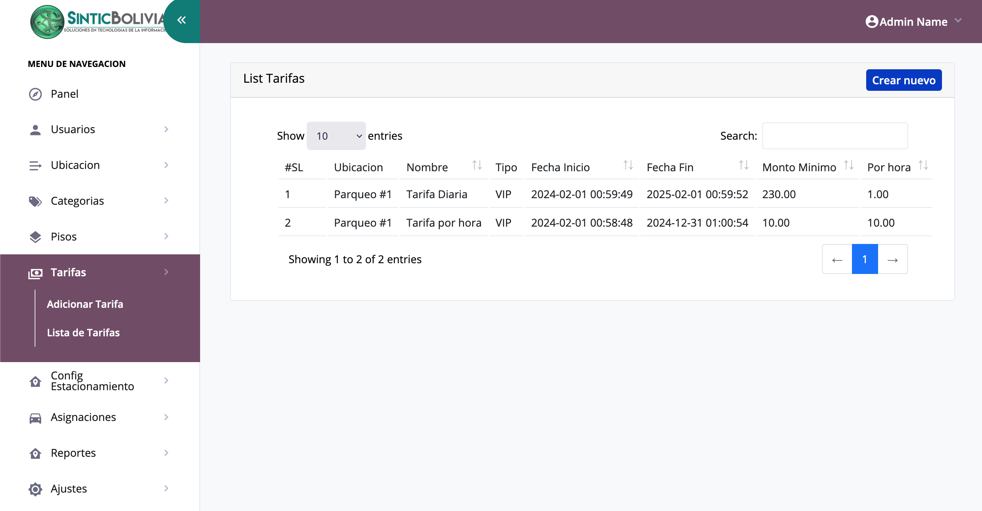The image size is (982, 511).
Task: Click the Categorias tags icon
Action: (x=35, y=201)
